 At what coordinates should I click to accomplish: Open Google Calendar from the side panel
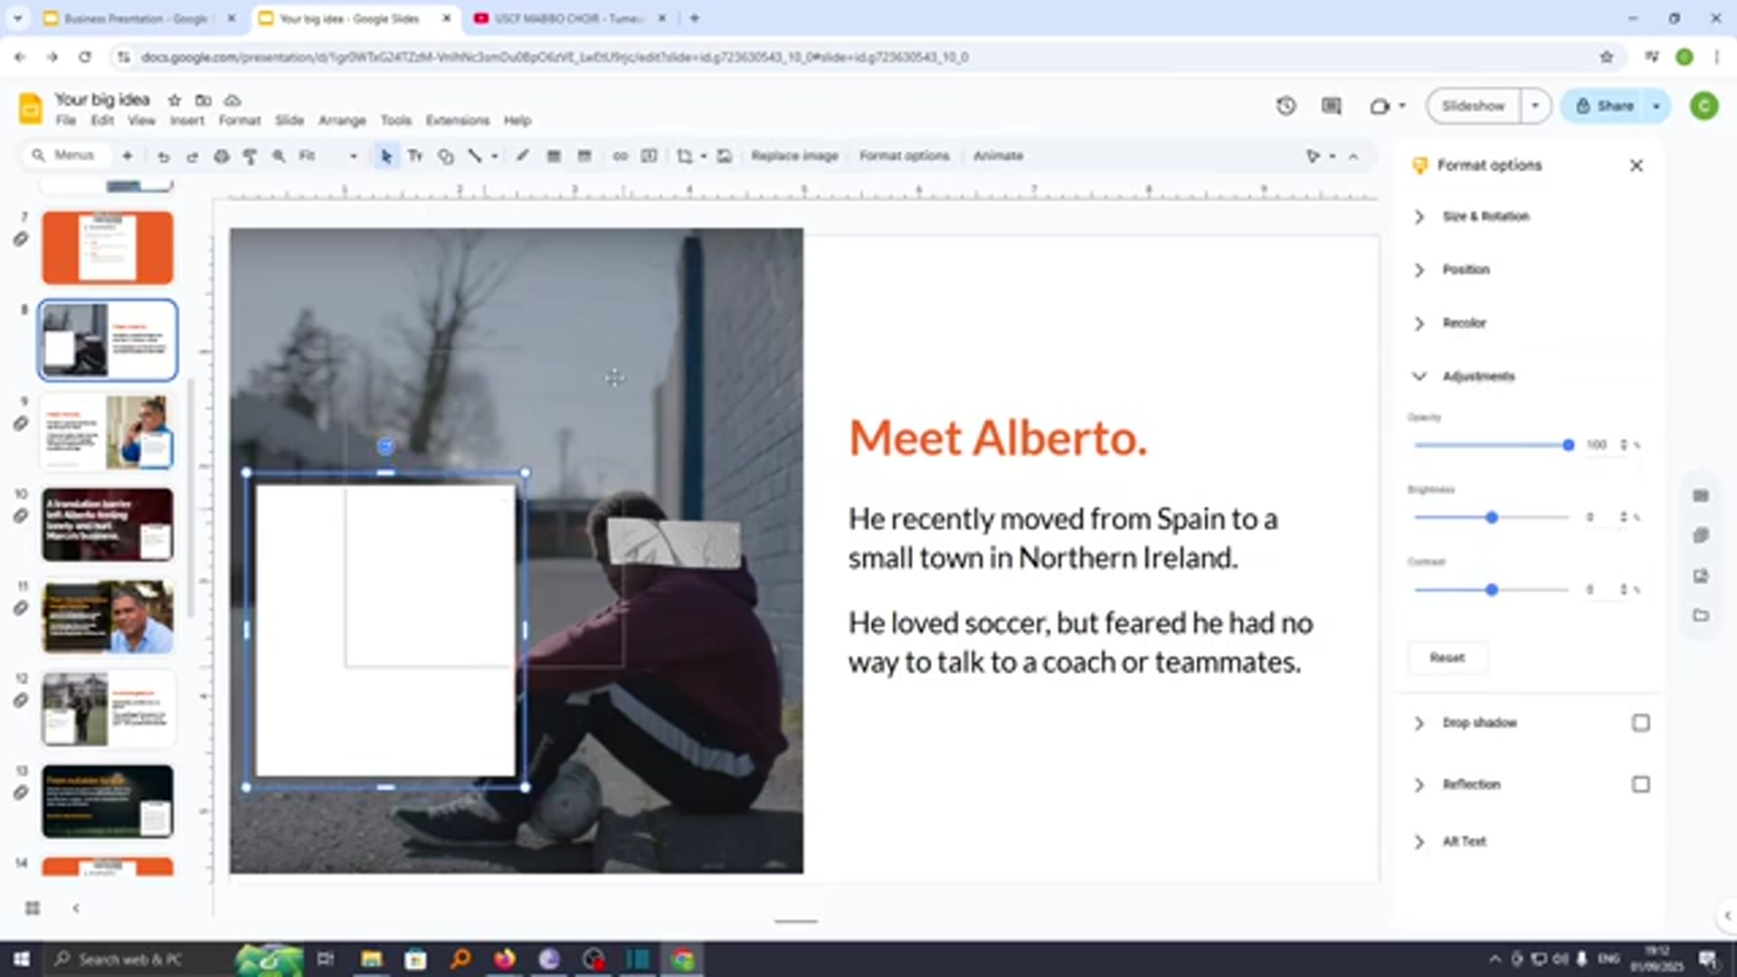click(1701, 496)
